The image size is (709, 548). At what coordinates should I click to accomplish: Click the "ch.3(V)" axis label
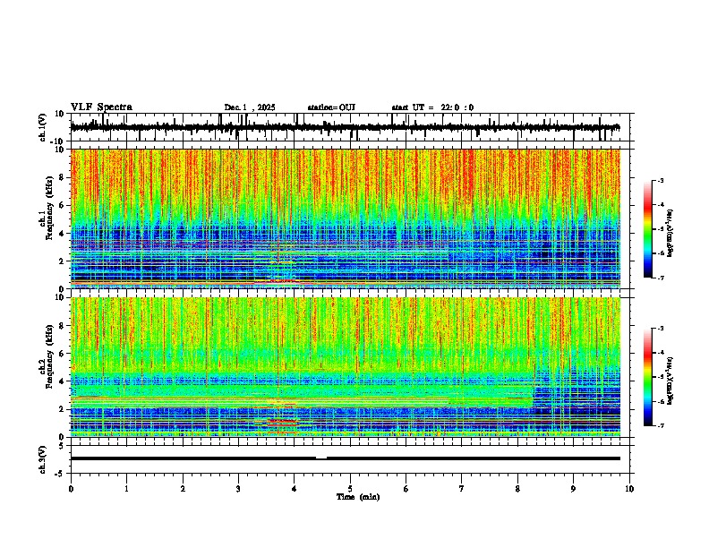point(43,459)
